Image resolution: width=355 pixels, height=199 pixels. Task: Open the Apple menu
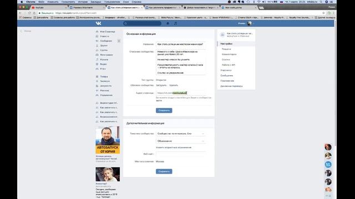(x=22, y=2)
